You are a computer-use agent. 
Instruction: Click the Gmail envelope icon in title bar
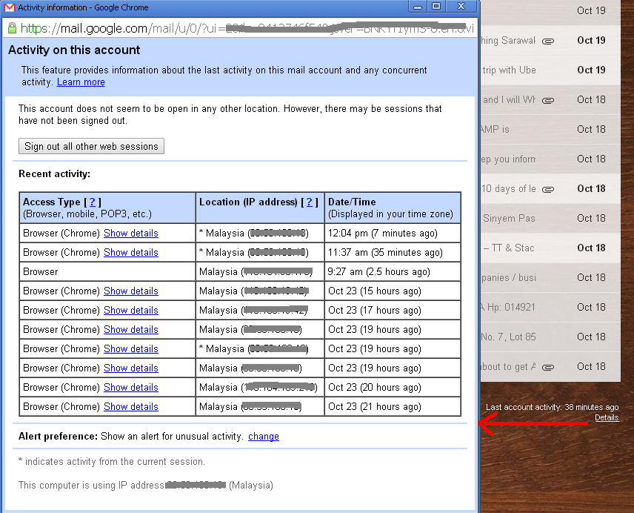[9, 7]
